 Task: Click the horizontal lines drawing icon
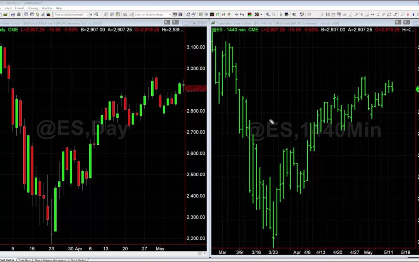coord(334,15)
